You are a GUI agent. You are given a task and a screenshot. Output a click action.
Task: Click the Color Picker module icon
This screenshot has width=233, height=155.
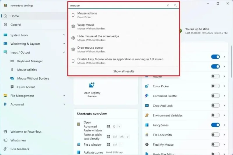(x=147, y=86)
